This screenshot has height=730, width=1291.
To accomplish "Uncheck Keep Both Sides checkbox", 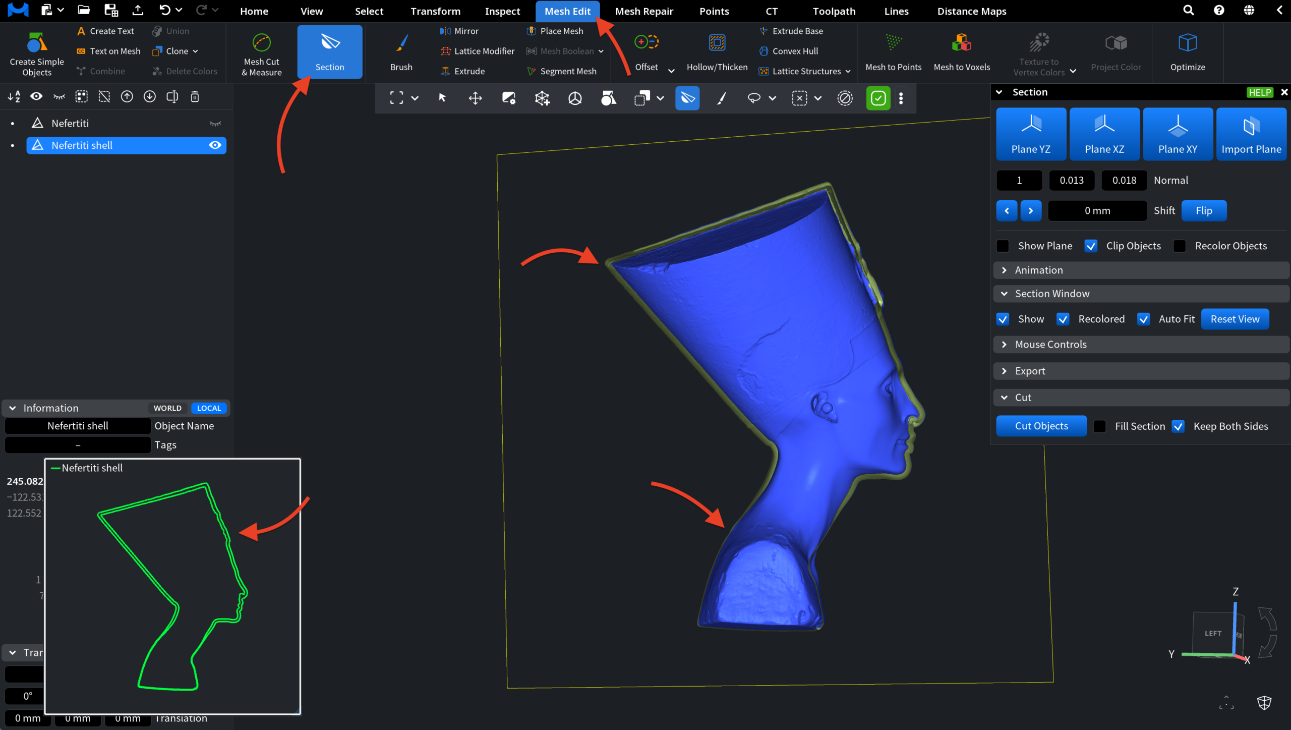I will 1178,426.
